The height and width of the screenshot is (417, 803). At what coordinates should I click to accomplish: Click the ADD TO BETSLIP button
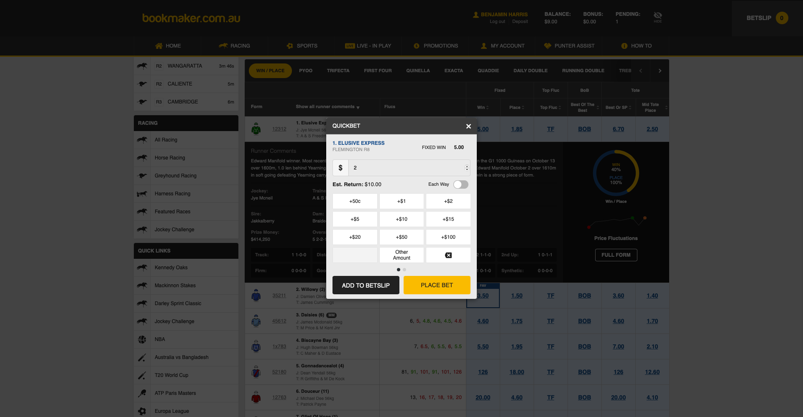point(366,285)
